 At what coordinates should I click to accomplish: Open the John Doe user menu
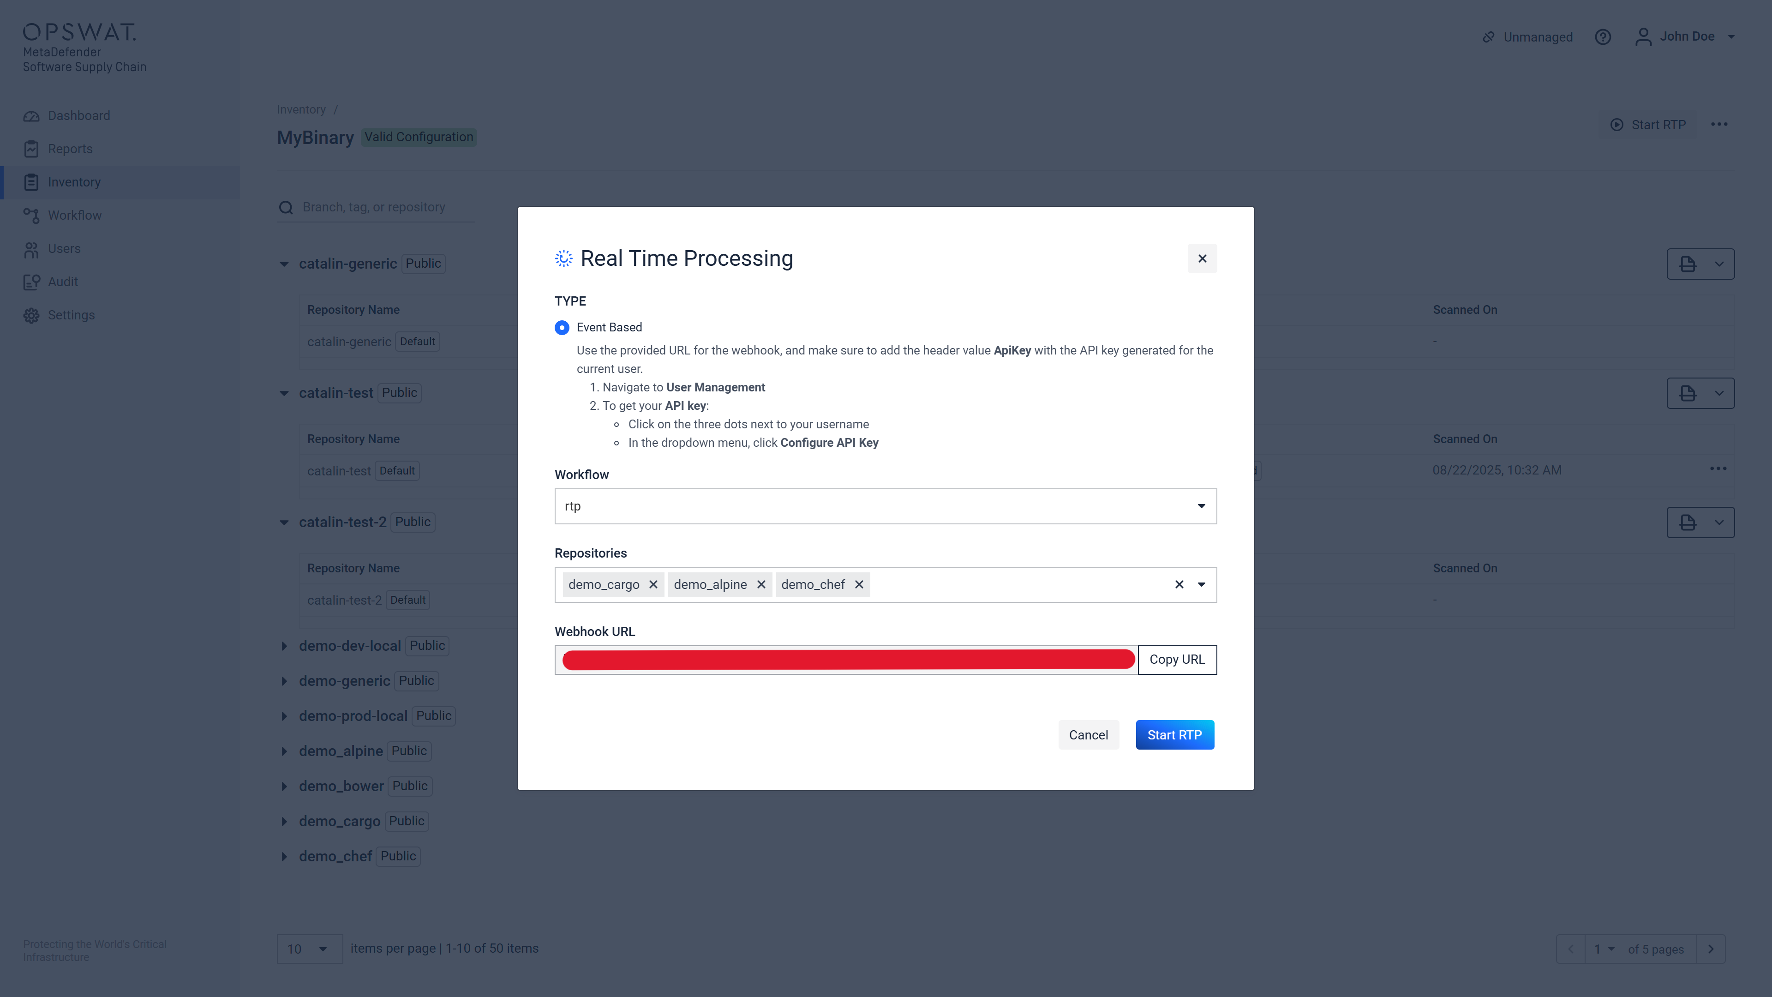pyautogui.click(x=1685, y=36)
